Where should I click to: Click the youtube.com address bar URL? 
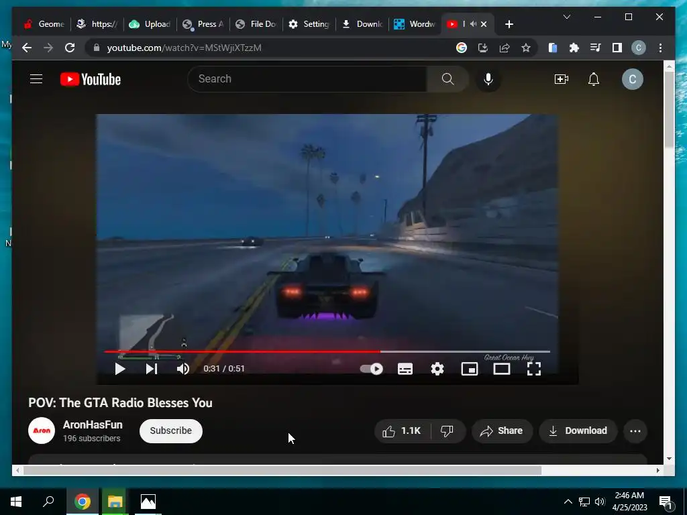point(184,48)
